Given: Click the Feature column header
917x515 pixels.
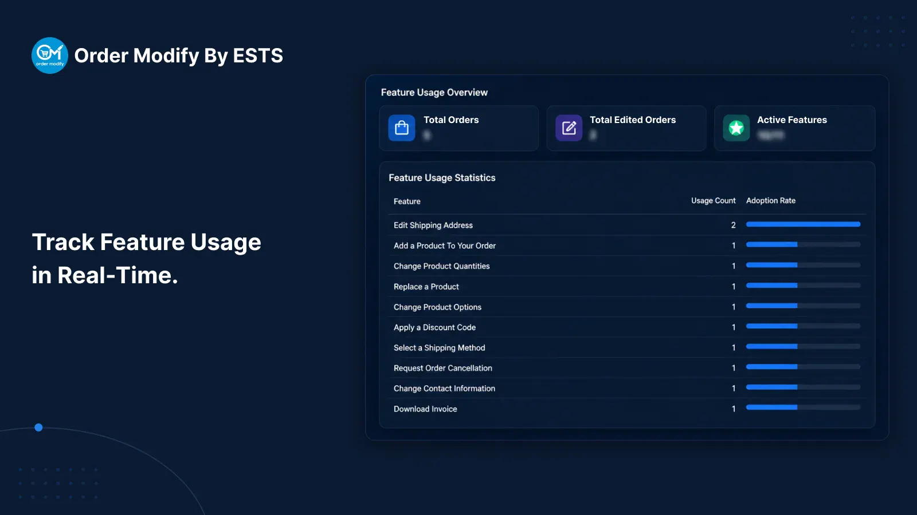Looking at the screenshot, I should pos(407,201).
